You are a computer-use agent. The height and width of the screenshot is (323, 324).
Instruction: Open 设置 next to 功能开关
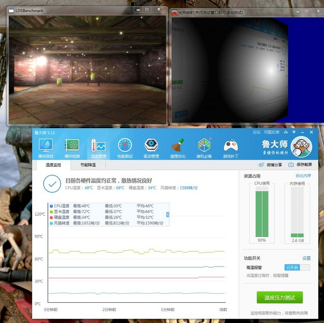[307, 258]
